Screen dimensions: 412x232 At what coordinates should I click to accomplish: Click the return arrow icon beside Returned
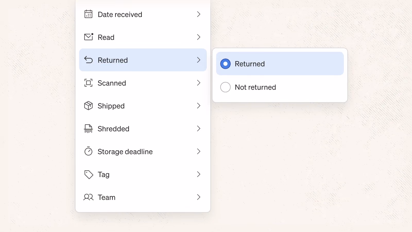tap(88, 60)
